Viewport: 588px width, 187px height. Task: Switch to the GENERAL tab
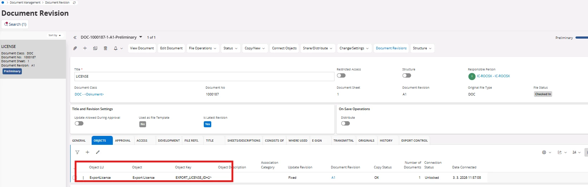pyautogui.click(x=79, y=141)
